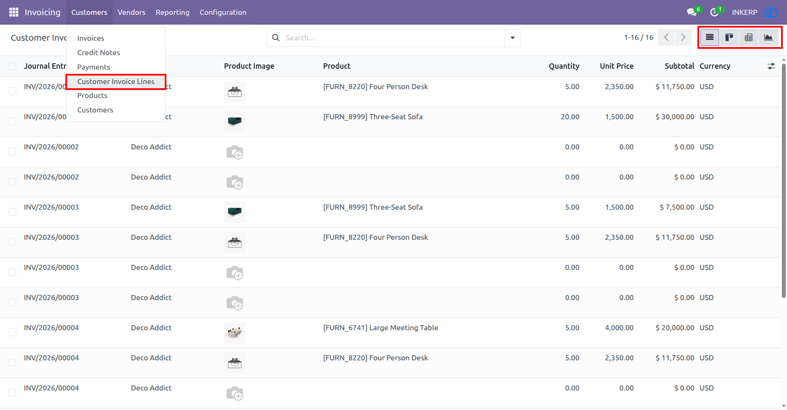Check the INV/2026/00004 Four Person Desk row checkbox
The height and width of the screenshot is (410, 787).
(x=12, y=362)
